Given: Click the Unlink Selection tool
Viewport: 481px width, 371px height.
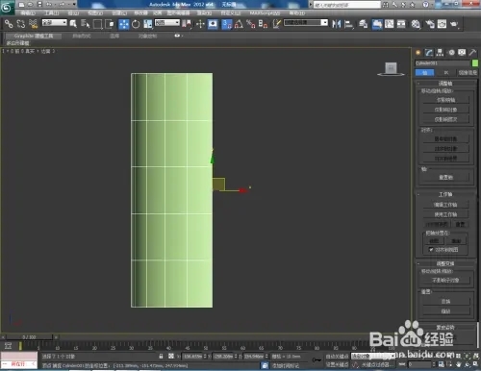Looking at the screenshot, I should [21, 24].
